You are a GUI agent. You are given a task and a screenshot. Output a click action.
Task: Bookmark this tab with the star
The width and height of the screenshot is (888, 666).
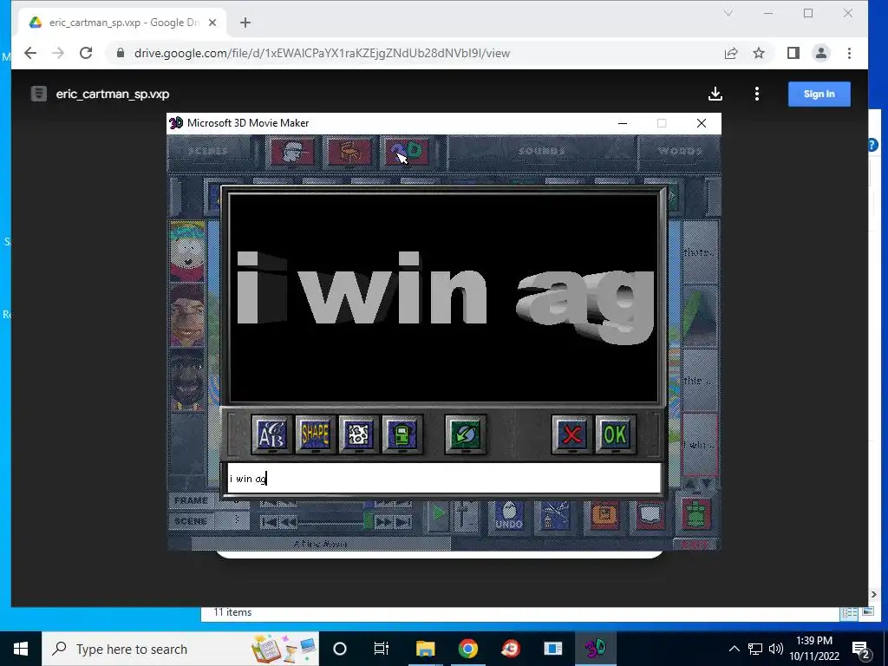tap(759, 53)
